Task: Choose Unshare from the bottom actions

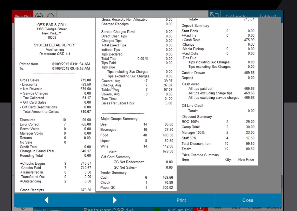Action: point(254,208)
